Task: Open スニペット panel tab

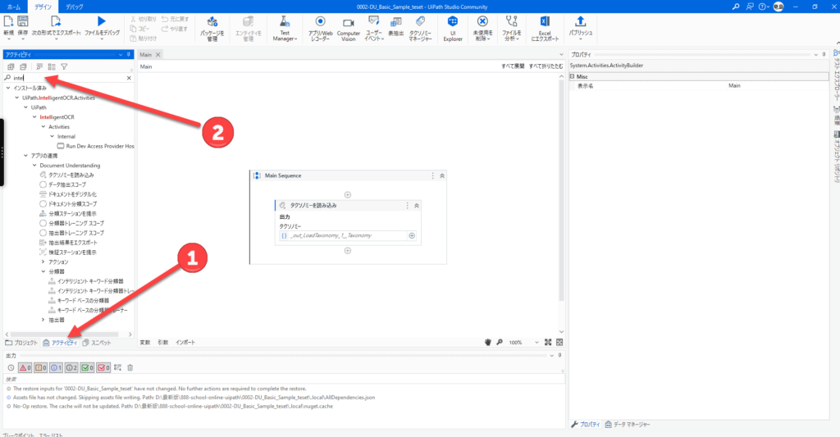Action: (x=97, y=343)
